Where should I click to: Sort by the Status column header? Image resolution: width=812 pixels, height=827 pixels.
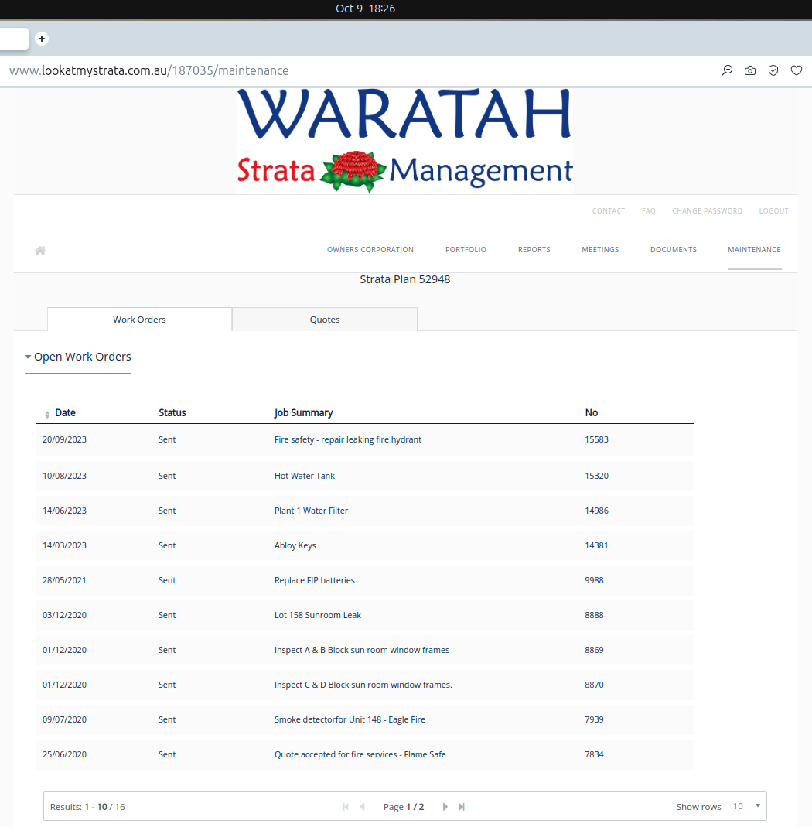(172, 413)
